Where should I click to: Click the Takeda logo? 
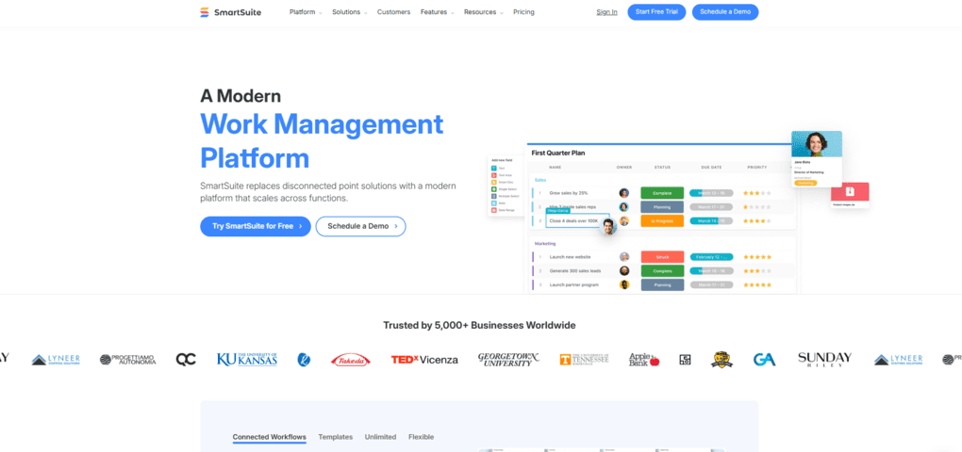point(350,360)
